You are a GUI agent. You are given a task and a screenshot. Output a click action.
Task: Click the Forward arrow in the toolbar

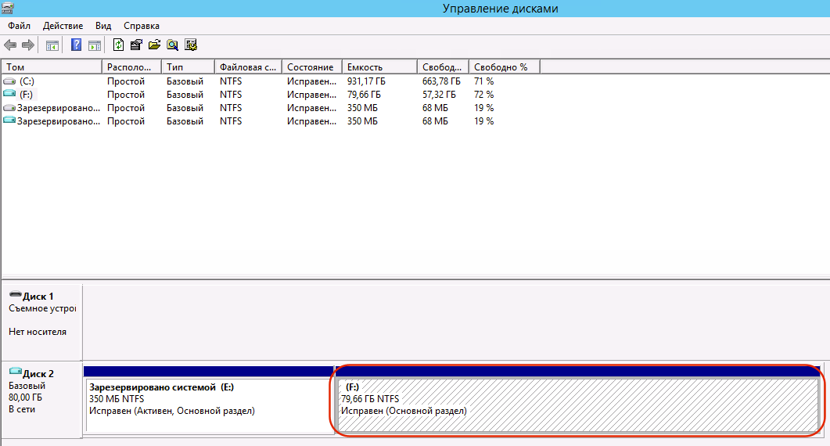click(x=28, y=45)
